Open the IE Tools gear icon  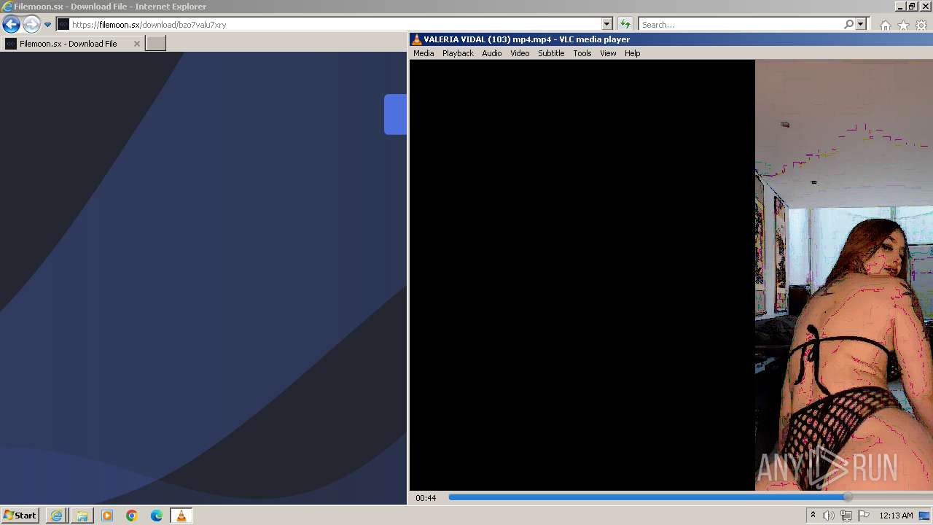pyautogui.click(x=921, y=26)
